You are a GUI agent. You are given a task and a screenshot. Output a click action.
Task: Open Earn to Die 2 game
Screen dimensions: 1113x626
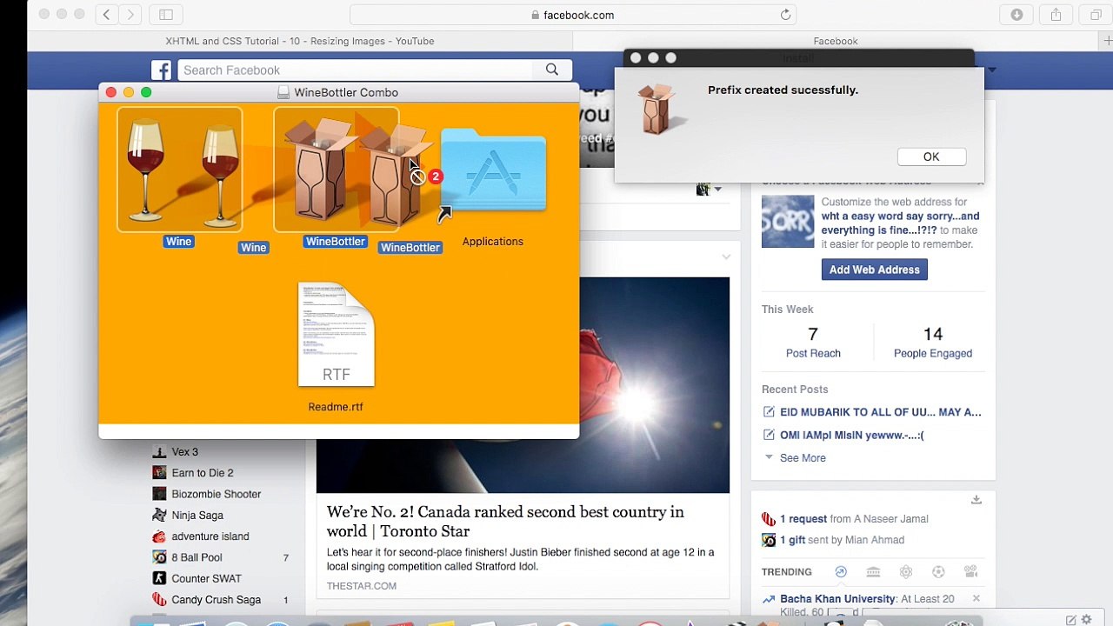(202, 473)
